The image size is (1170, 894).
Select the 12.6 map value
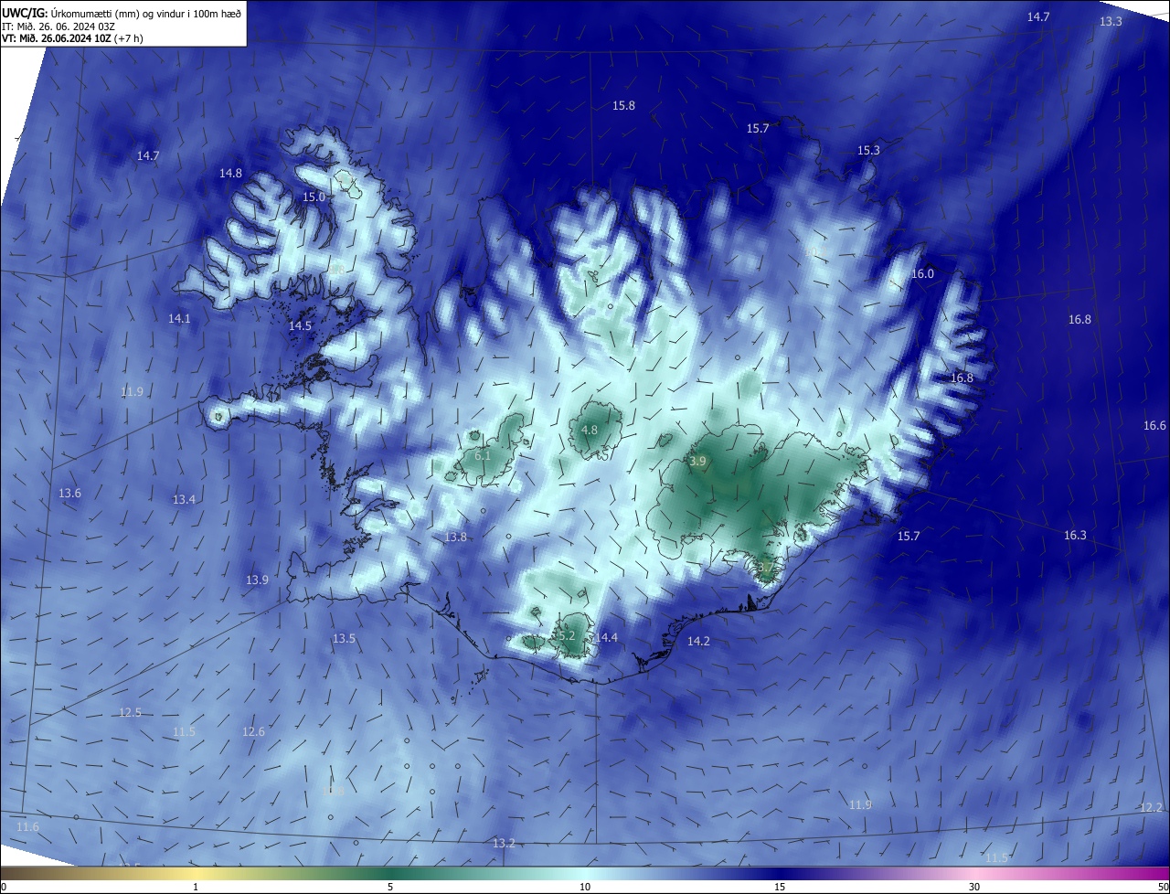[253, 731]
